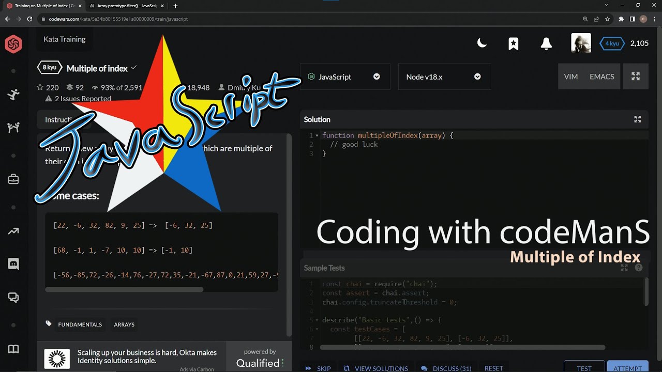Image resolution: width=662 pixels, height=372 pixels.
Task: Open the Node v18.x version dropdown
Action: coord(444,76)
